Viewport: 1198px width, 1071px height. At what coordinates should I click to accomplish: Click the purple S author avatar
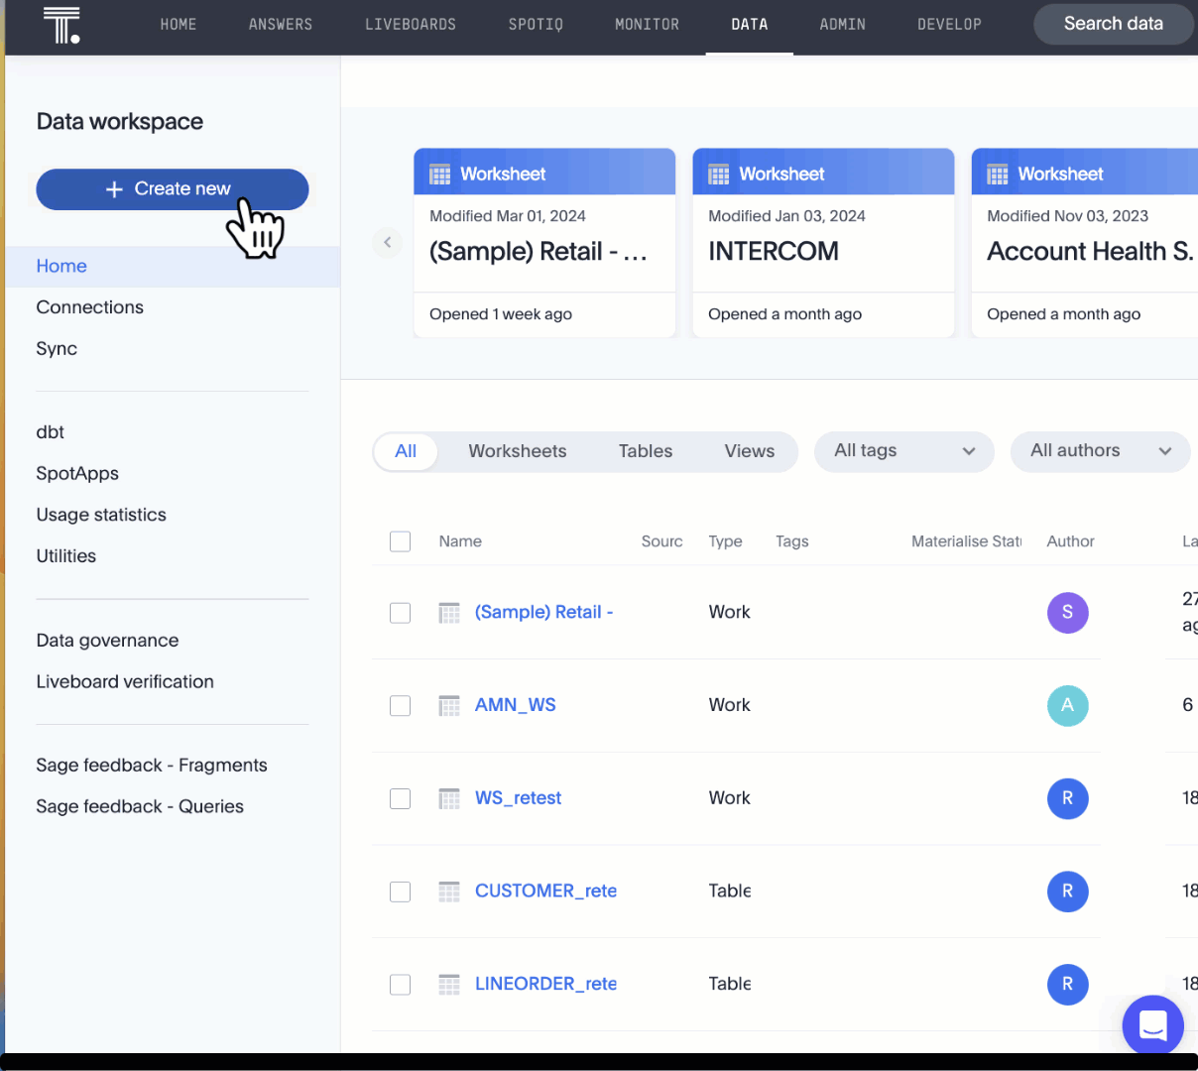tap(1067, 613)
